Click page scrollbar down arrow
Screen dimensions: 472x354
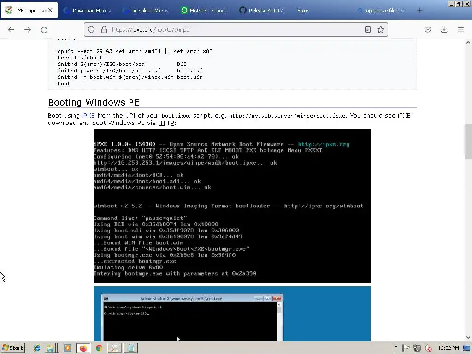468,338
